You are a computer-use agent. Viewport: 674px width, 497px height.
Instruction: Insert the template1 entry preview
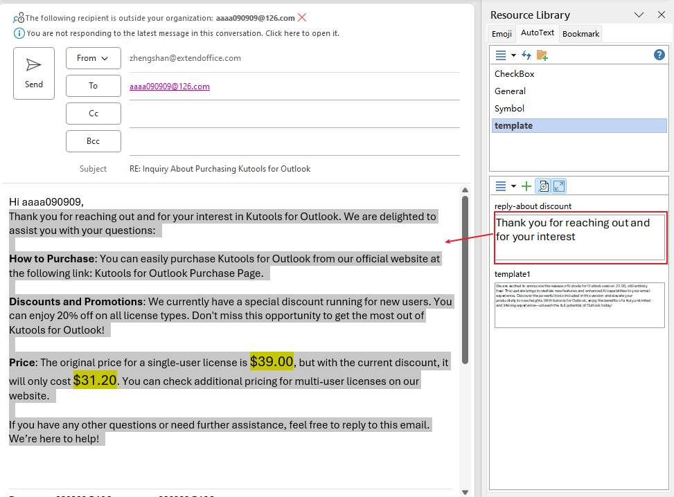coord(579,305)
